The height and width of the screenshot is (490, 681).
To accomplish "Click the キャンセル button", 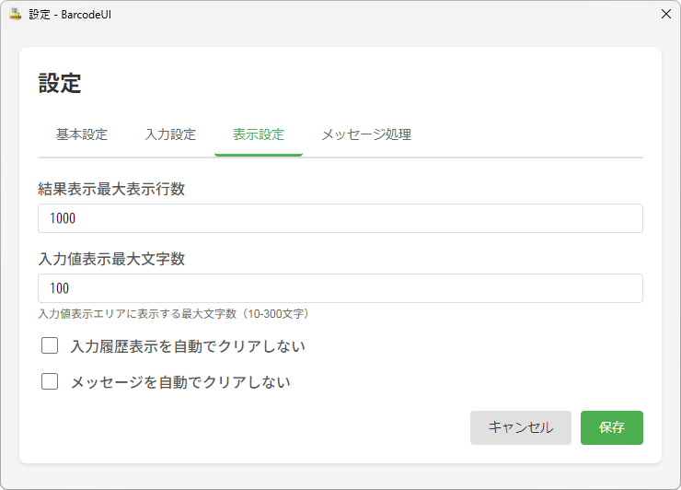I will coord(520,427).
